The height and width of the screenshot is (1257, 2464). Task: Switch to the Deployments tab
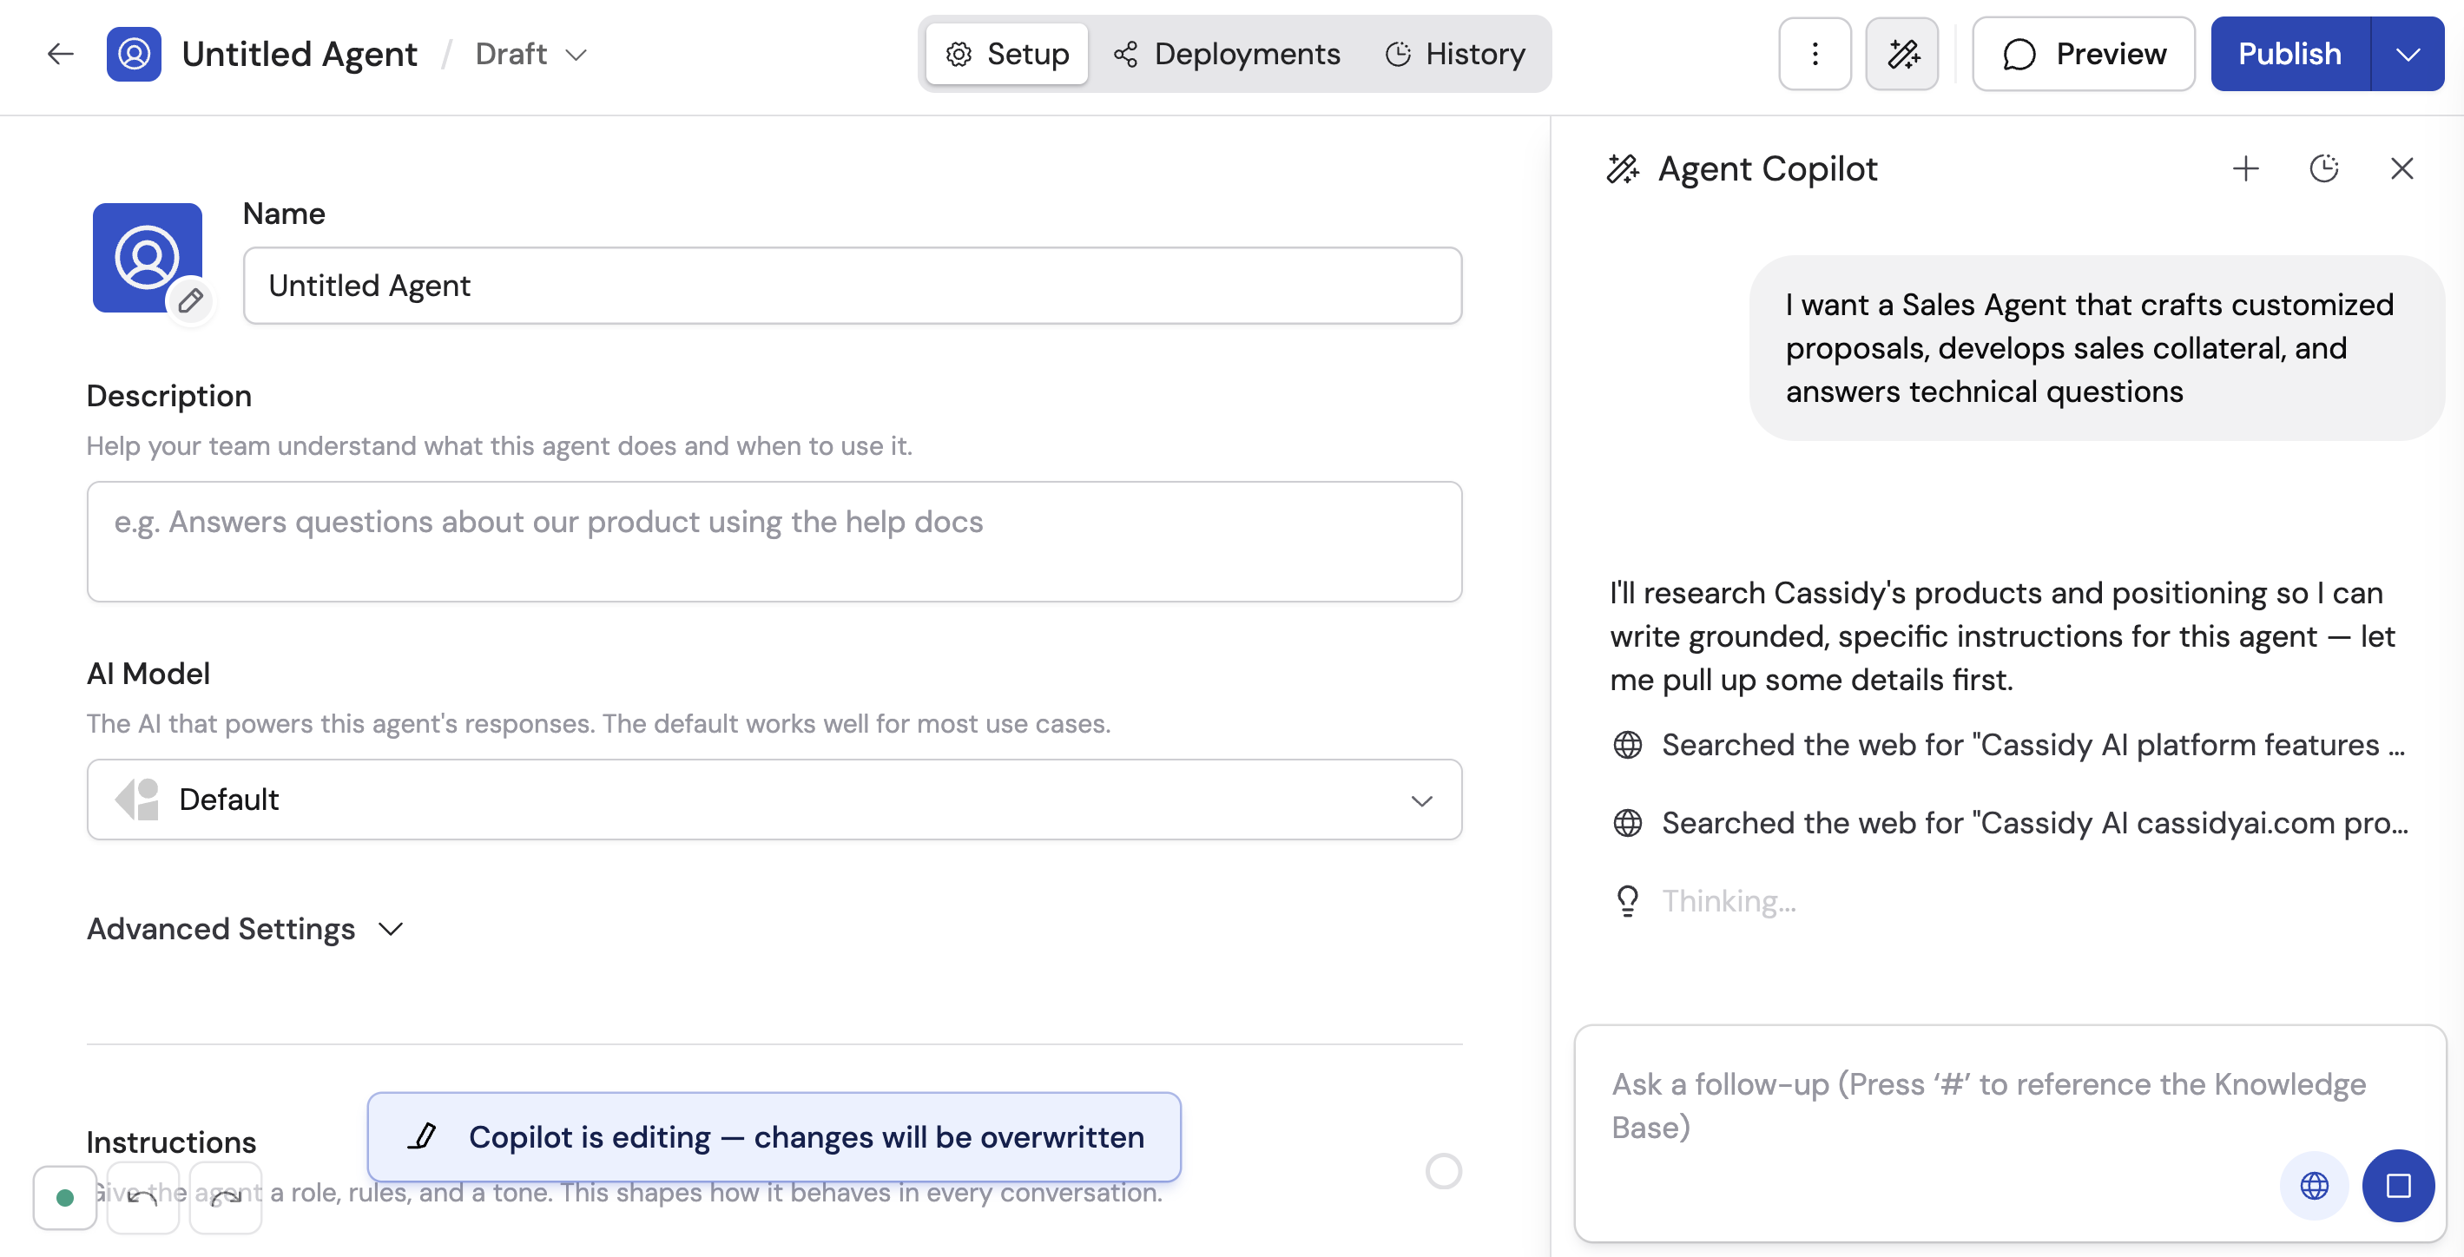1227,54
